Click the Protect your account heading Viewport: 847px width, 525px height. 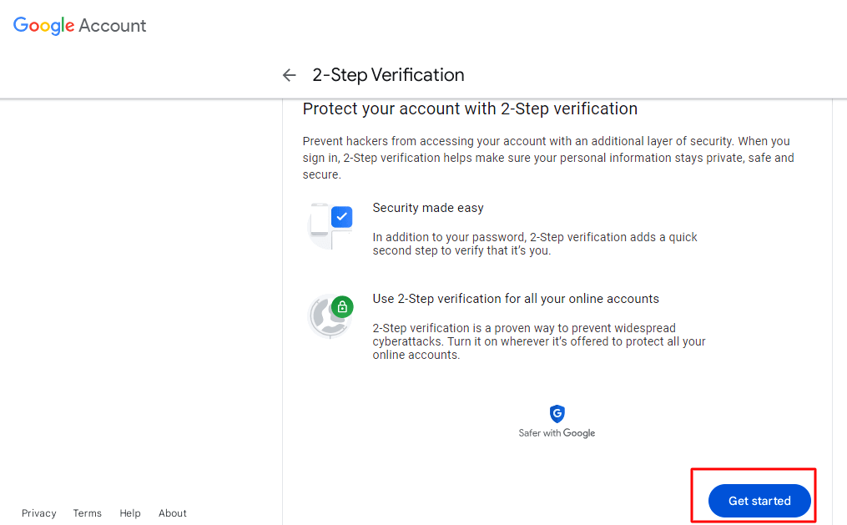point(470,109)
